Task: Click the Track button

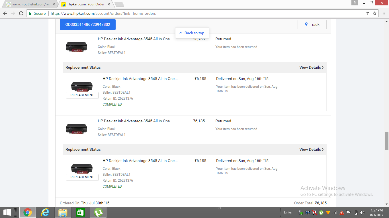Action: [312, 24]
